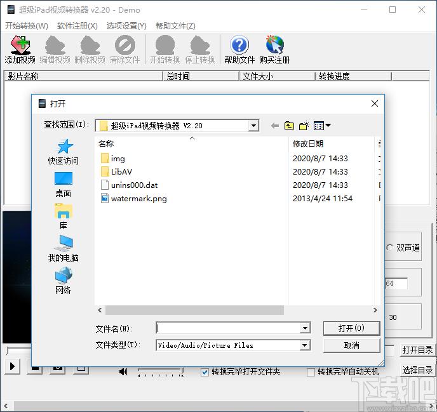Click the main window scroll left arrow
This screenshot has width=437, height=412.
pyautogui.click(x=6, y=406)
